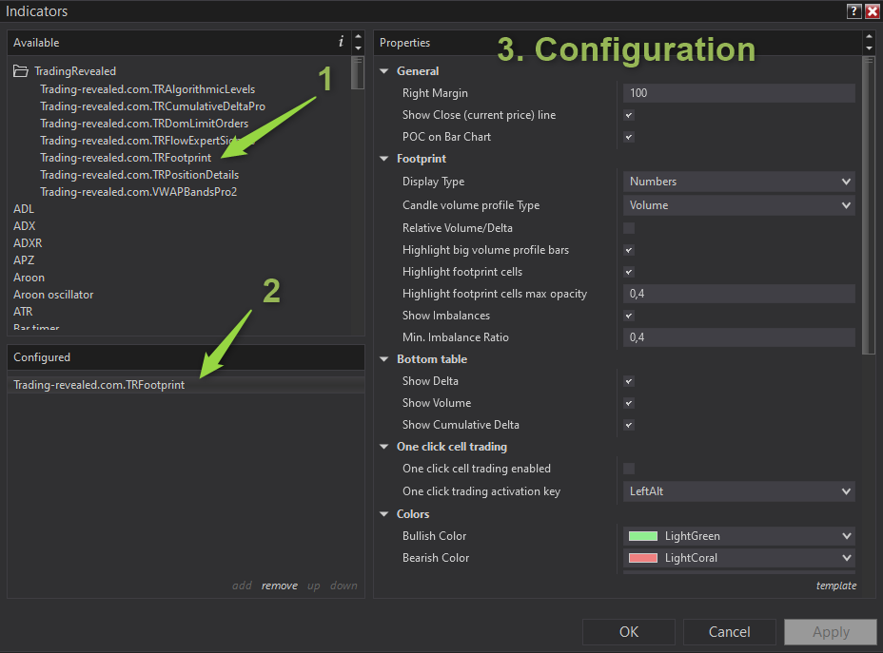Close the Indicators dialog
Screen dimensions: 883x653
coord(872,10)
